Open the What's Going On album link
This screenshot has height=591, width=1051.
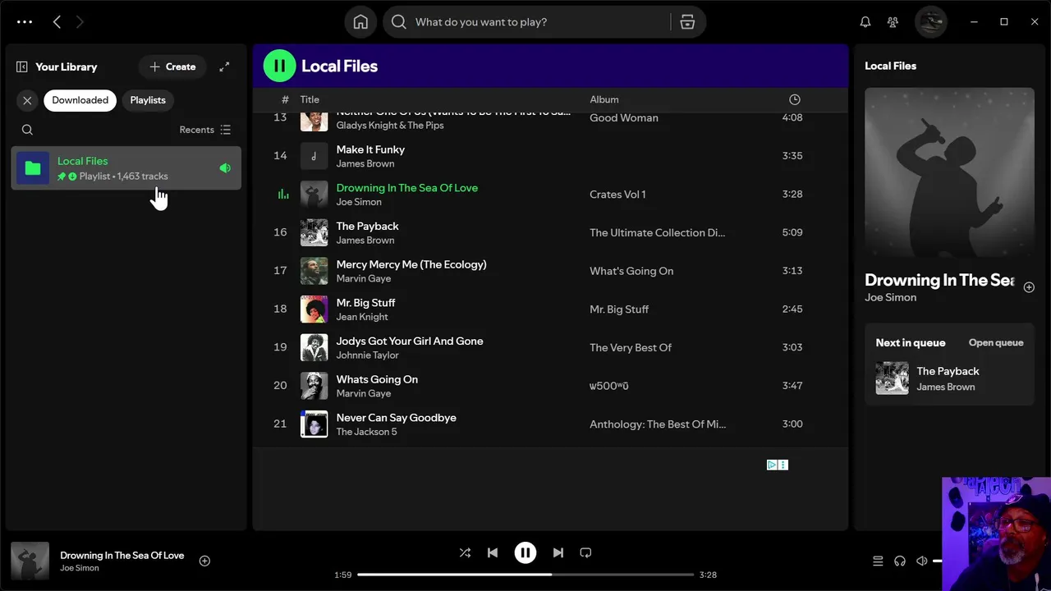pos(631,271)
